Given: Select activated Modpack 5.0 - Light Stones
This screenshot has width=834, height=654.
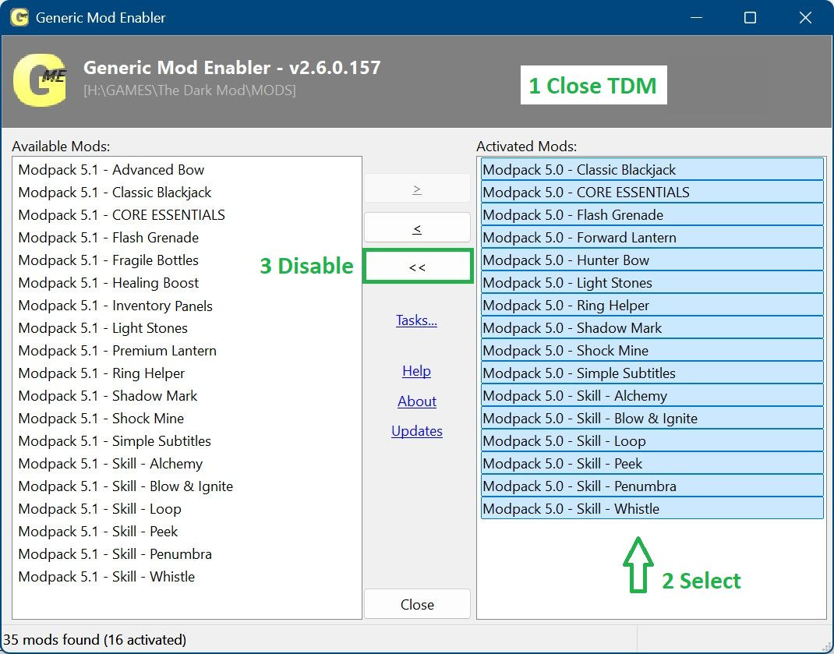Looking at the screenshot, I should pyautogui.click(x=652, y=282).
